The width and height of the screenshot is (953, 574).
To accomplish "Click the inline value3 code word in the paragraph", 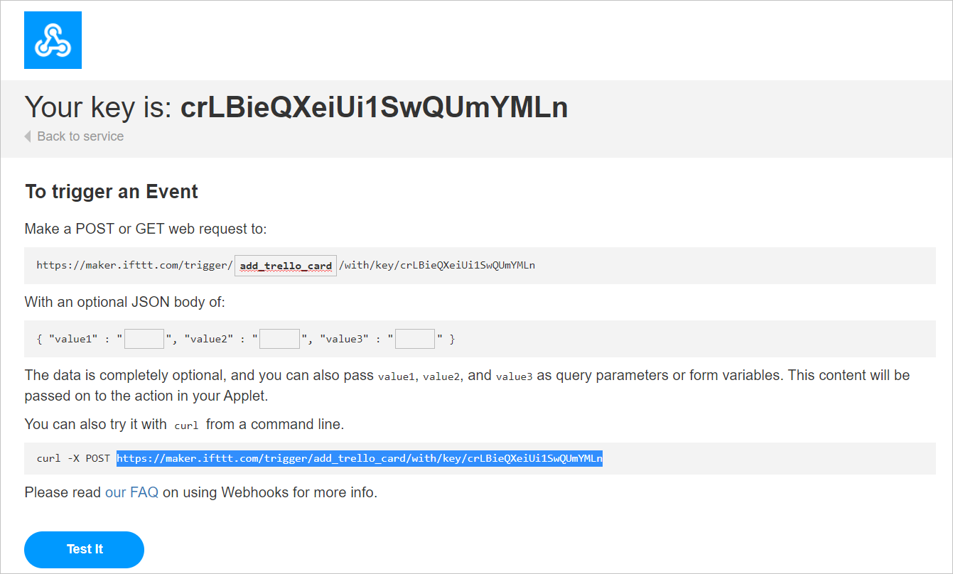I will [514, 377].
